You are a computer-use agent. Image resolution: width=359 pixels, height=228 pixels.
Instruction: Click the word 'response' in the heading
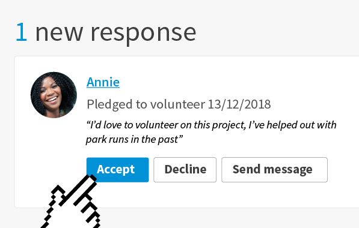(143, 34)
